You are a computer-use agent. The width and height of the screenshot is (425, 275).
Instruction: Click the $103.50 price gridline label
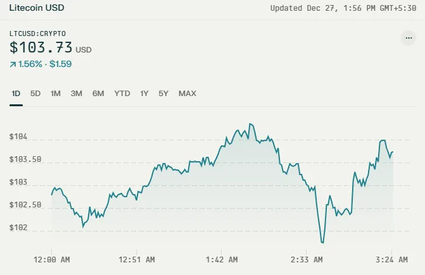pos(25,159)
